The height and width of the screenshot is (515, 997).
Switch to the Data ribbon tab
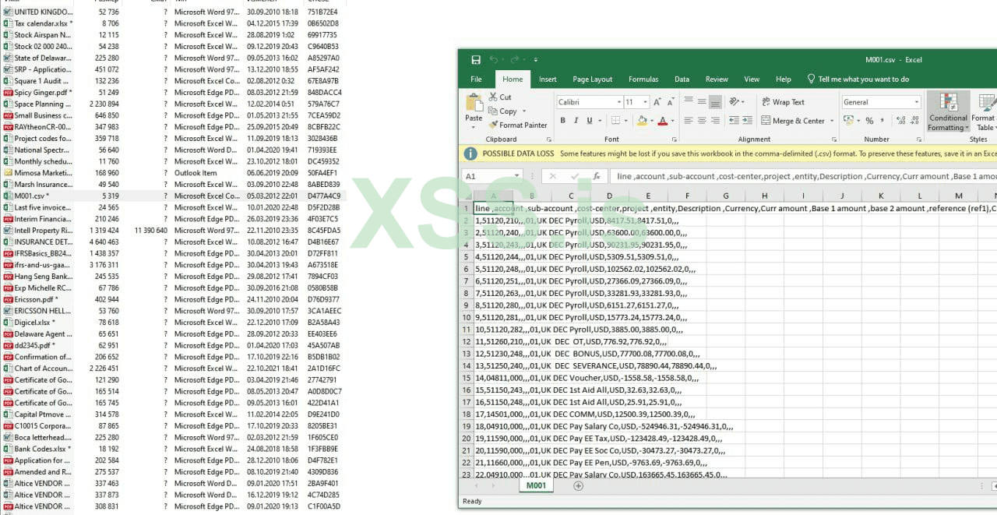click(682, 79)
